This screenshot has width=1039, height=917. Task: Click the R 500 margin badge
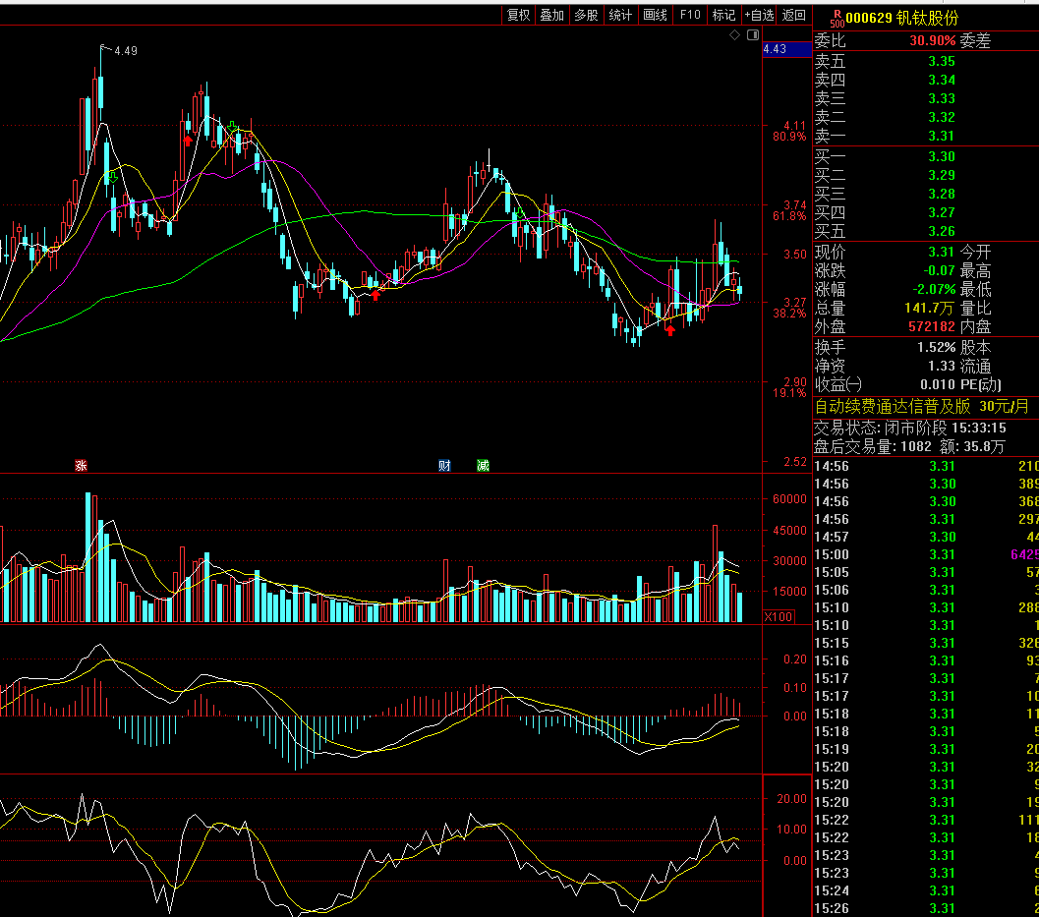coord(837,19)
